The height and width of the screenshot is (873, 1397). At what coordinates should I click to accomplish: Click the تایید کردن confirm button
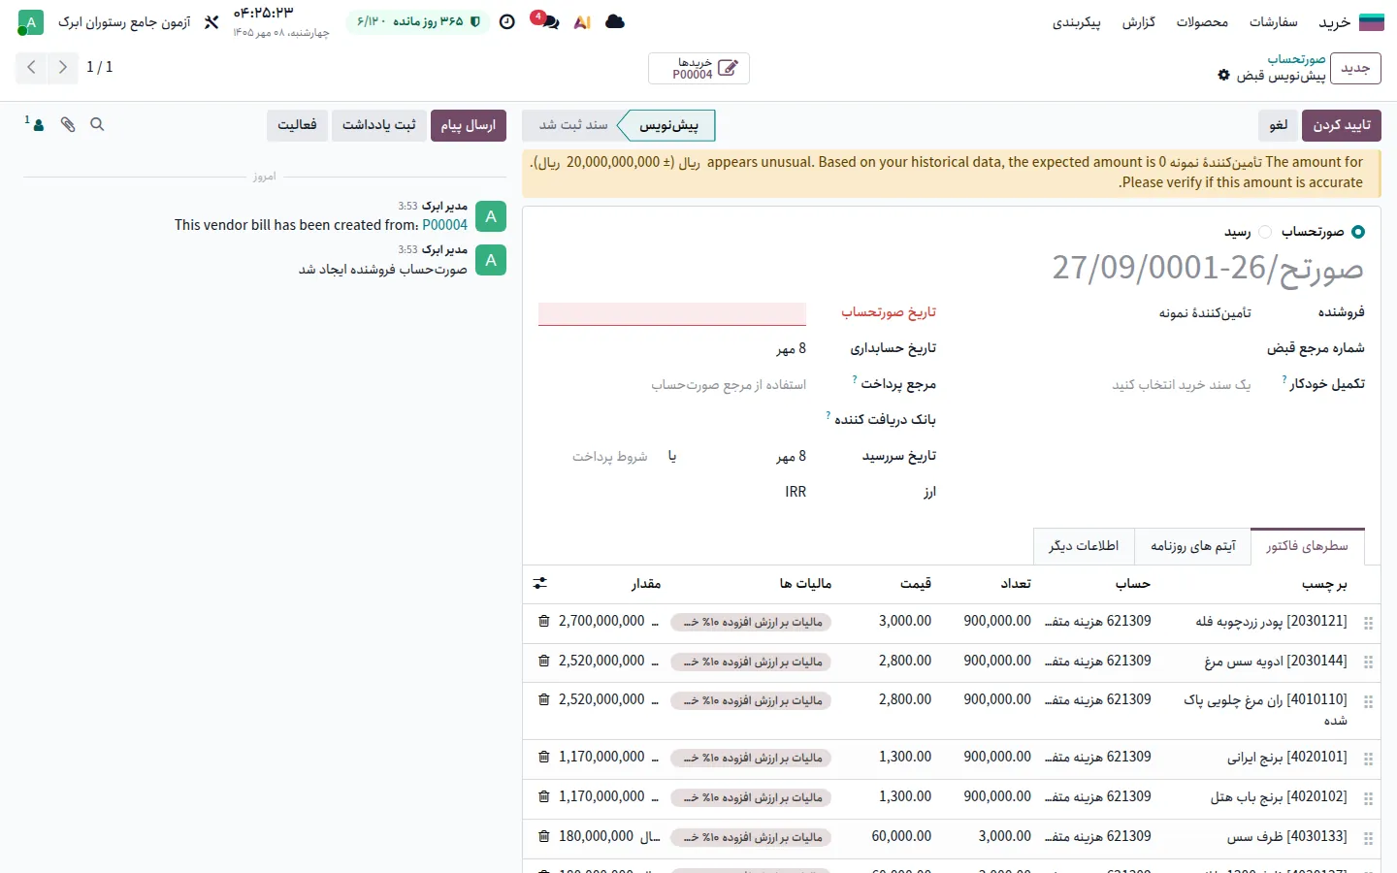1342,125
